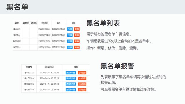Edit the blacklist entry 鲁Q1158J
Viewport: 185px width, 104px height.
[x=70, y=35]
